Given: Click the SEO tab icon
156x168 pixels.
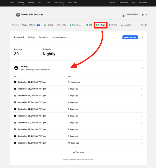Looking at the screenshot, I should (x=87, y=25).
